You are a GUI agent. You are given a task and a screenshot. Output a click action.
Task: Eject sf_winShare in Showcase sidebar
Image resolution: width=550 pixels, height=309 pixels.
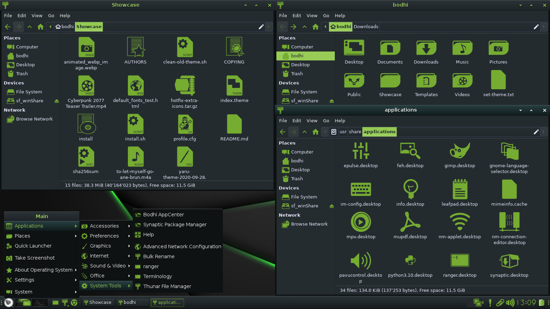[x=57, y=101]
